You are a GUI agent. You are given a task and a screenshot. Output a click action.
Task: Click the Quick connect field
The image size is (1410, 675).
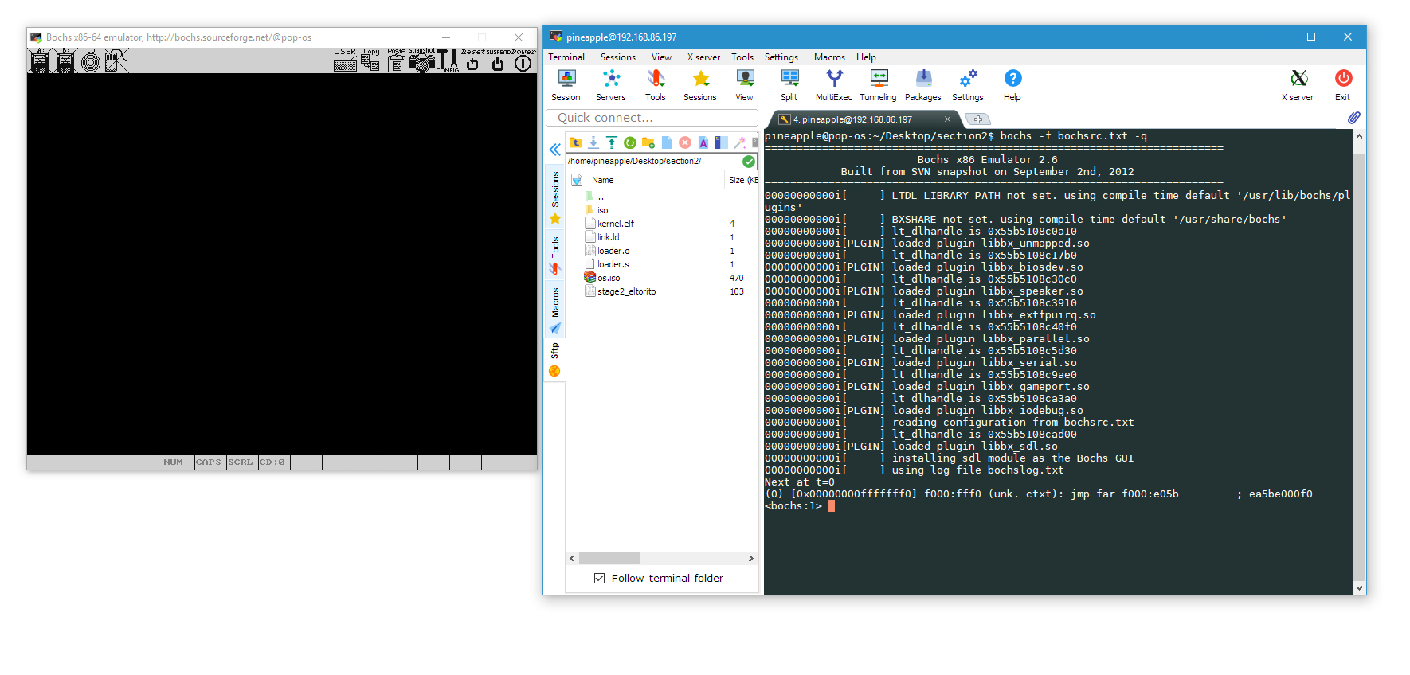tap(652, 118)
